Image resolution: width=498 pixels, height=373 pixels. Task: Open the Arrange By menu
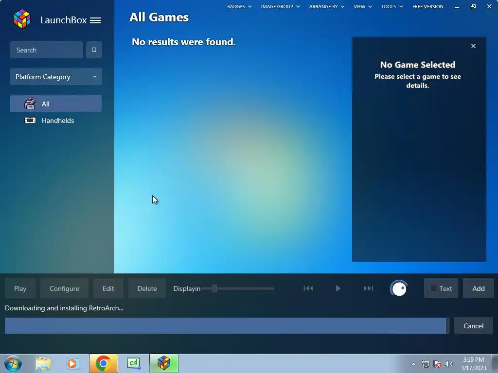(x=327, y=6)
